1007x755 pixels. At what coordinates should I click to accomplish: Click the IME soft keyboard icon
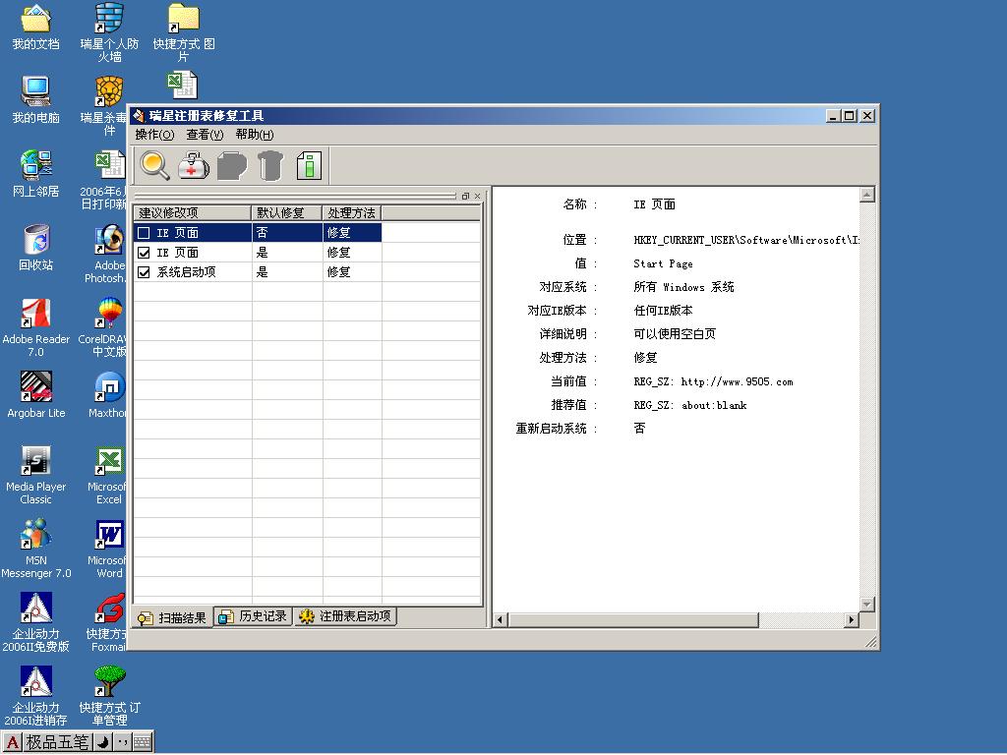click(x=143, y=742)
